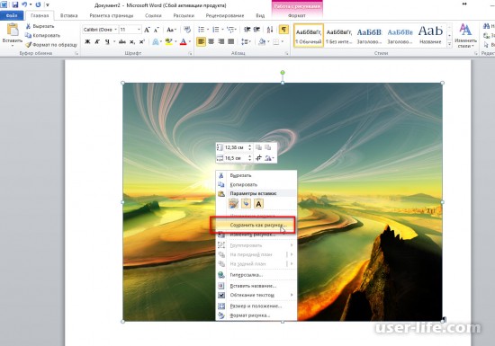Screen dimensions: 495x346
Task: Open the Шрифт dialog launcher
Action: tap(190, 54)
